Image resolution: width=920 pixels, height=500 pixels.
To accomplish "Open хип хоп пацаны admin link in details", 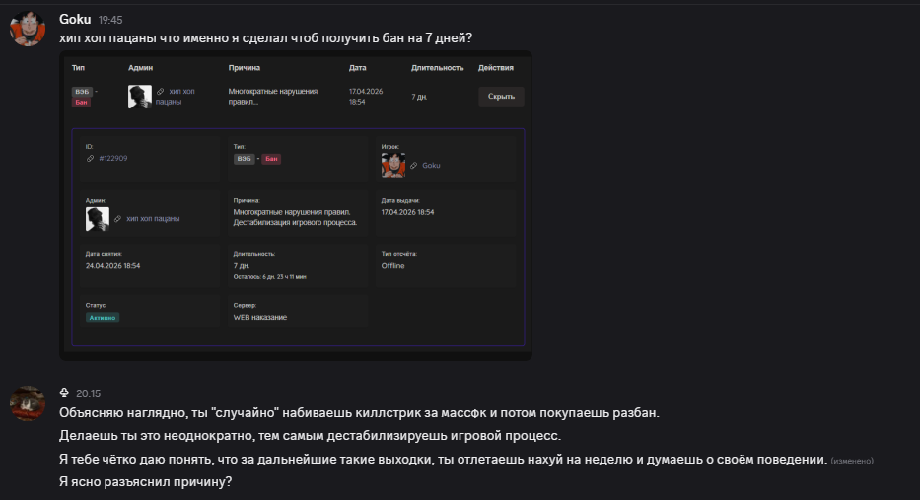I will tap(153, 218).
